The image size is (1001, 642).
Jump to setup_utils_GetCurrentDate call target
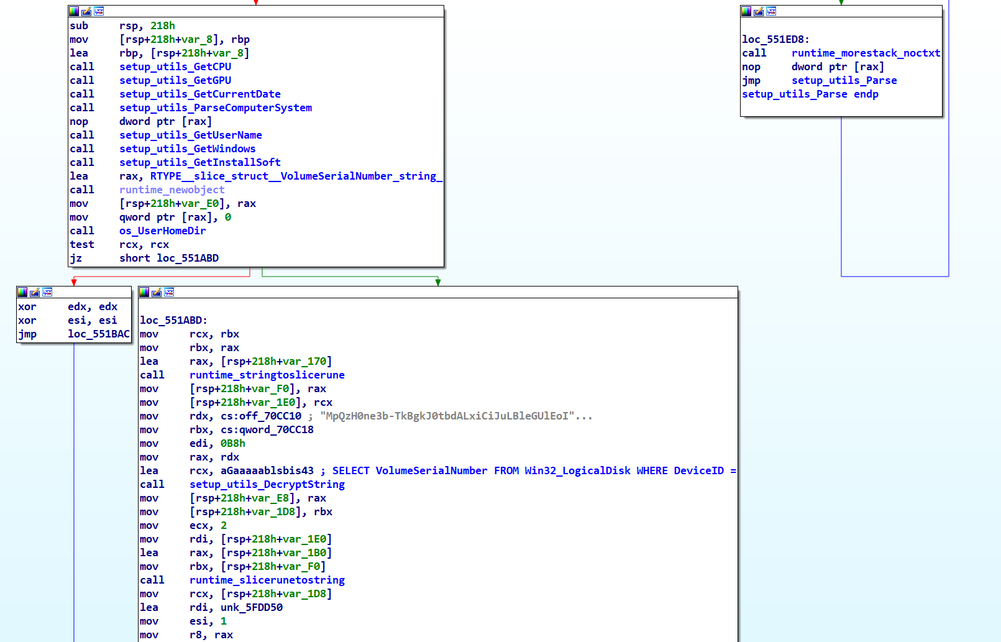[199, 94]
